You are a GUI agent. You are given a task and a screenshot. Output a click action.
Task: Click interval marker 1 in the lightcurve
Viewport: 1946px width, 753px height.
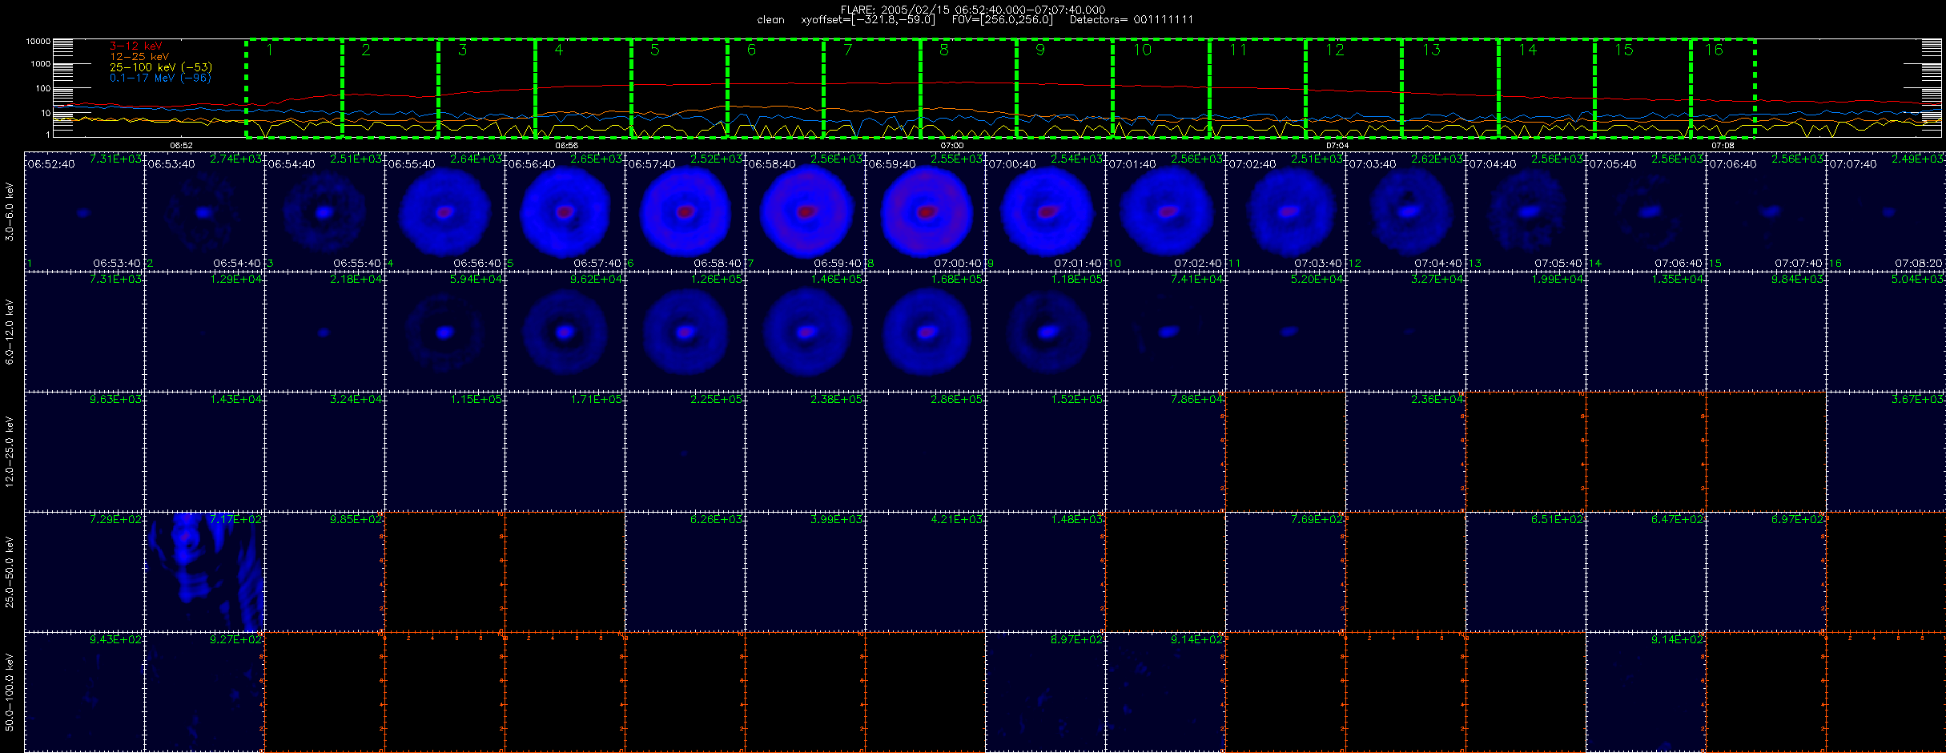click(270, 50)
